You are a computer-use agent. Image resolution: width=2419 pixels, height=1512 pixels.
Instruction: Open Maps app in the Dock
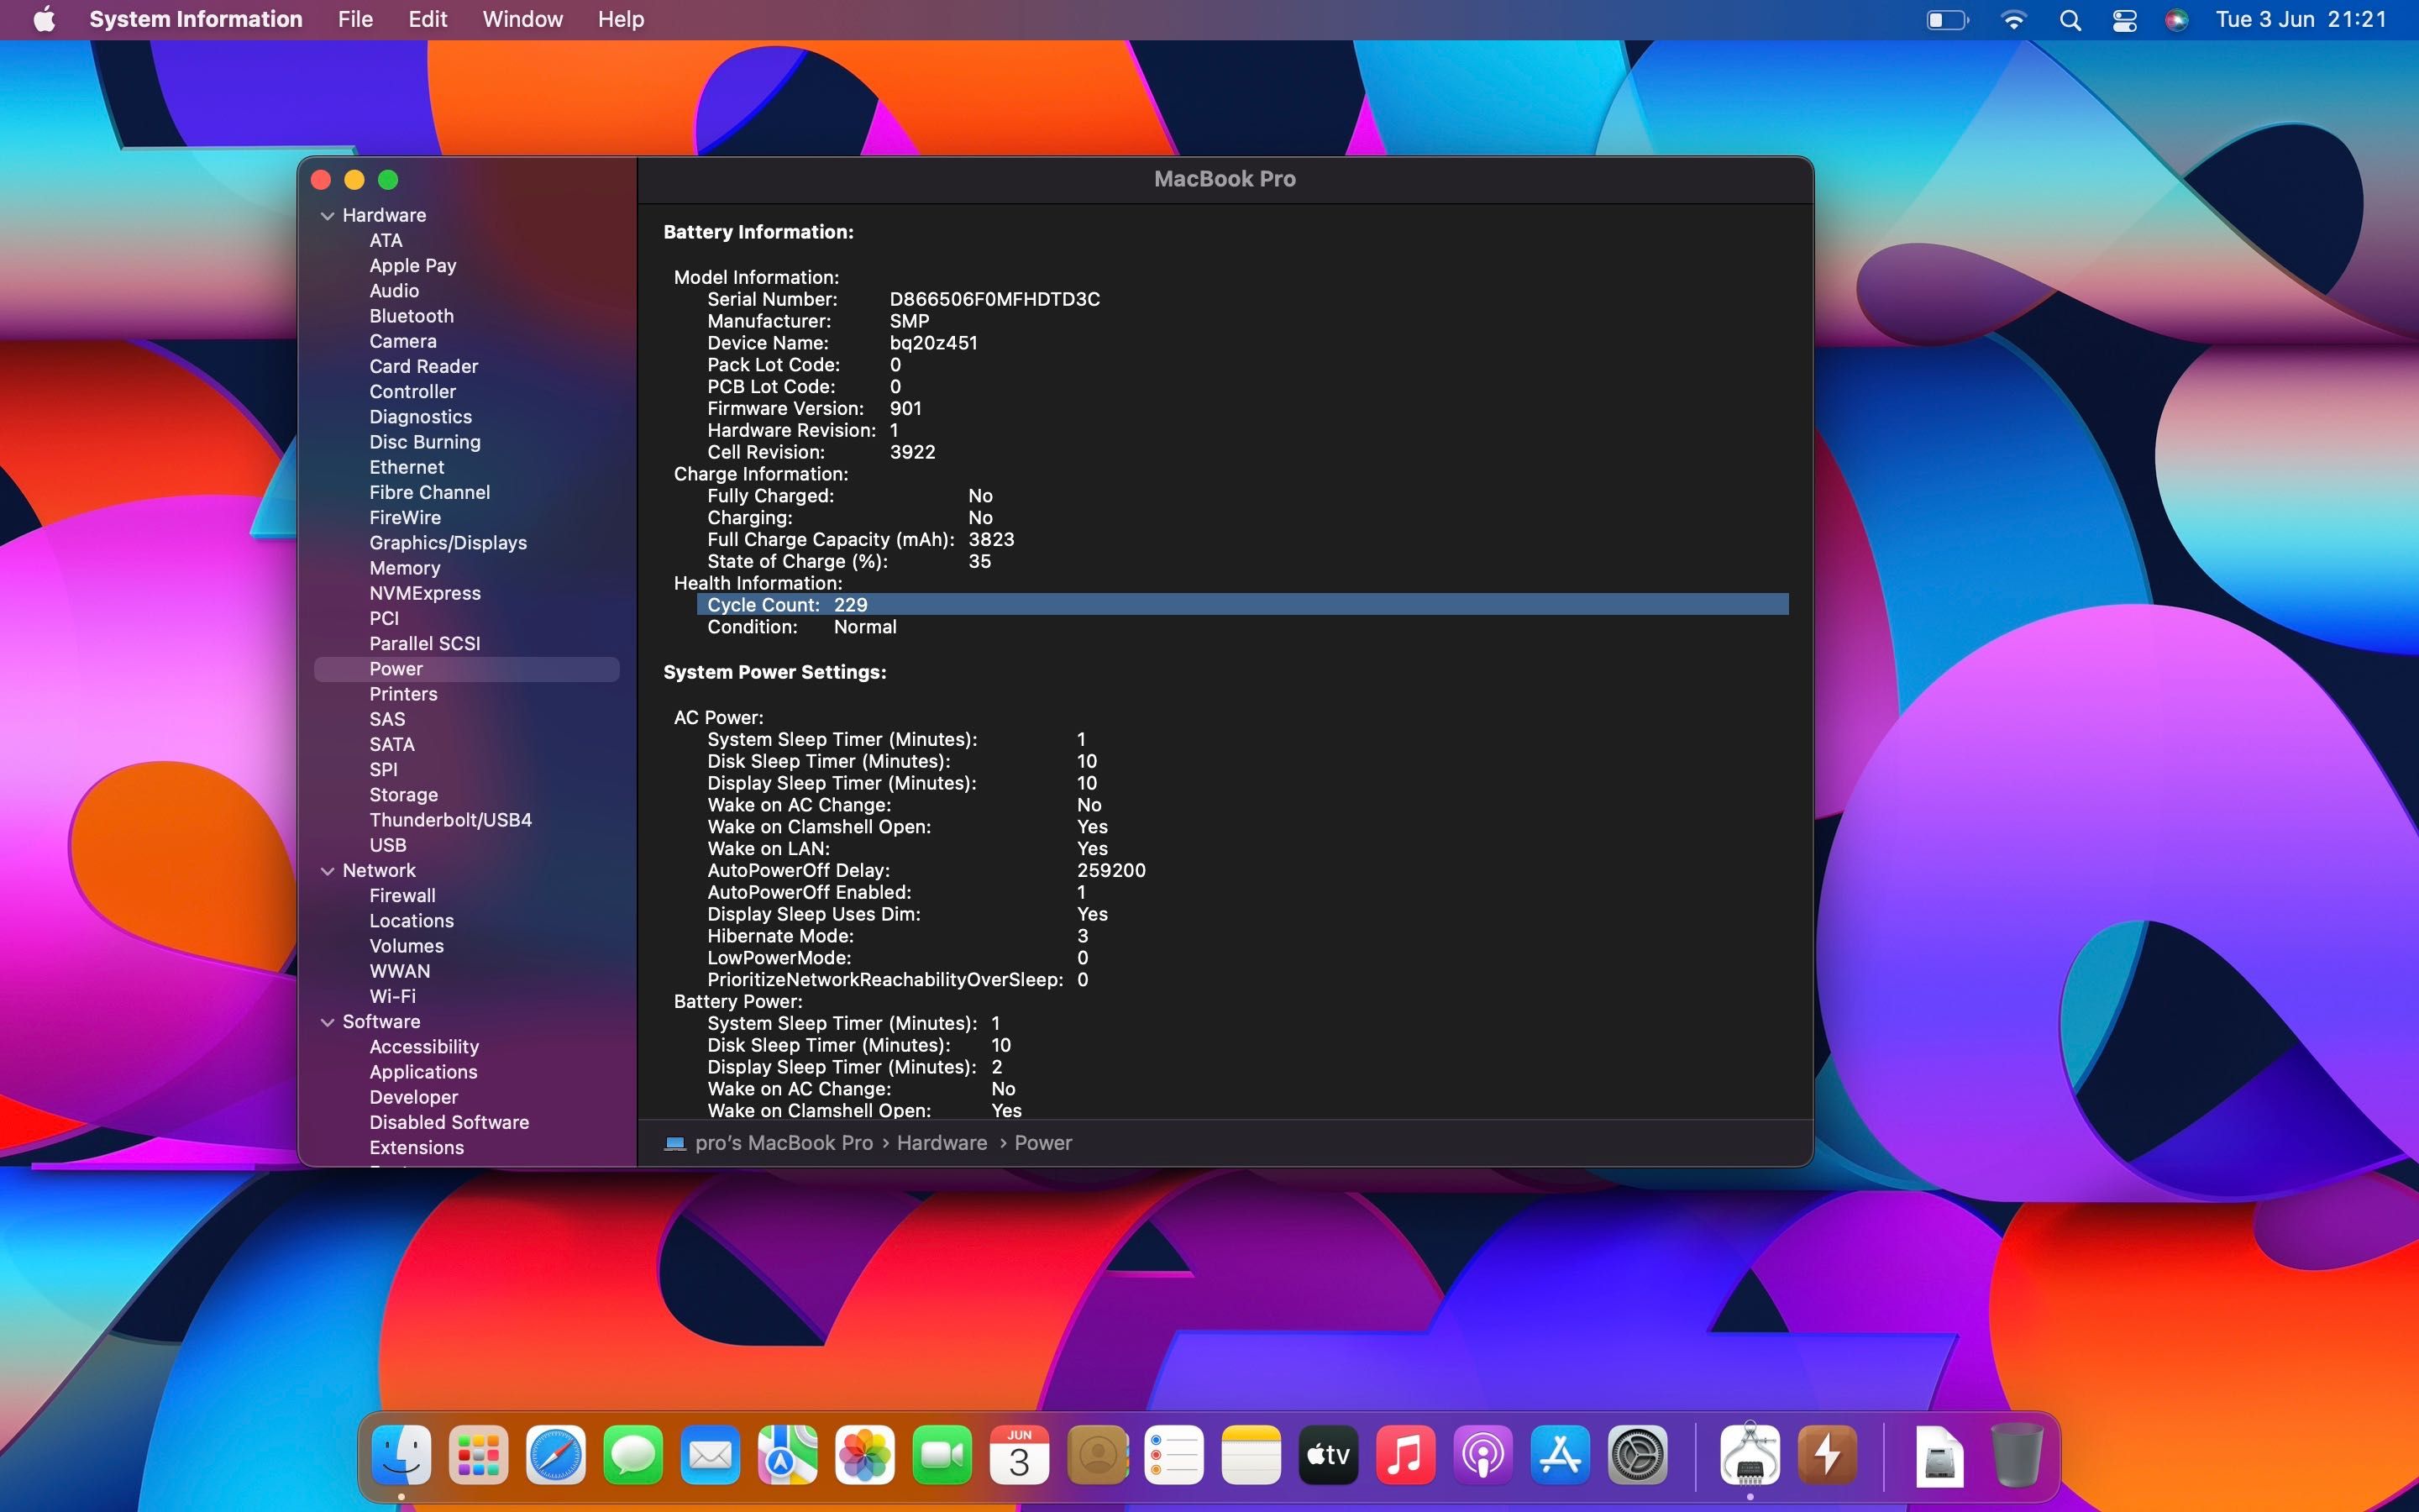(x=788, y=1455)
